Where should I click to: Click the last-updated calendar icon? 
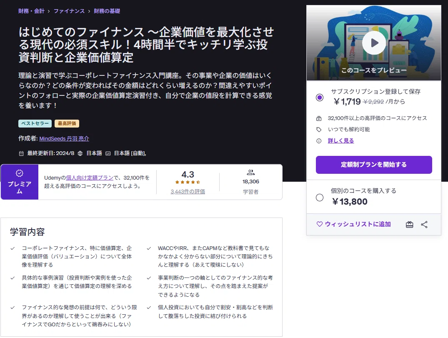click(21, 153)
